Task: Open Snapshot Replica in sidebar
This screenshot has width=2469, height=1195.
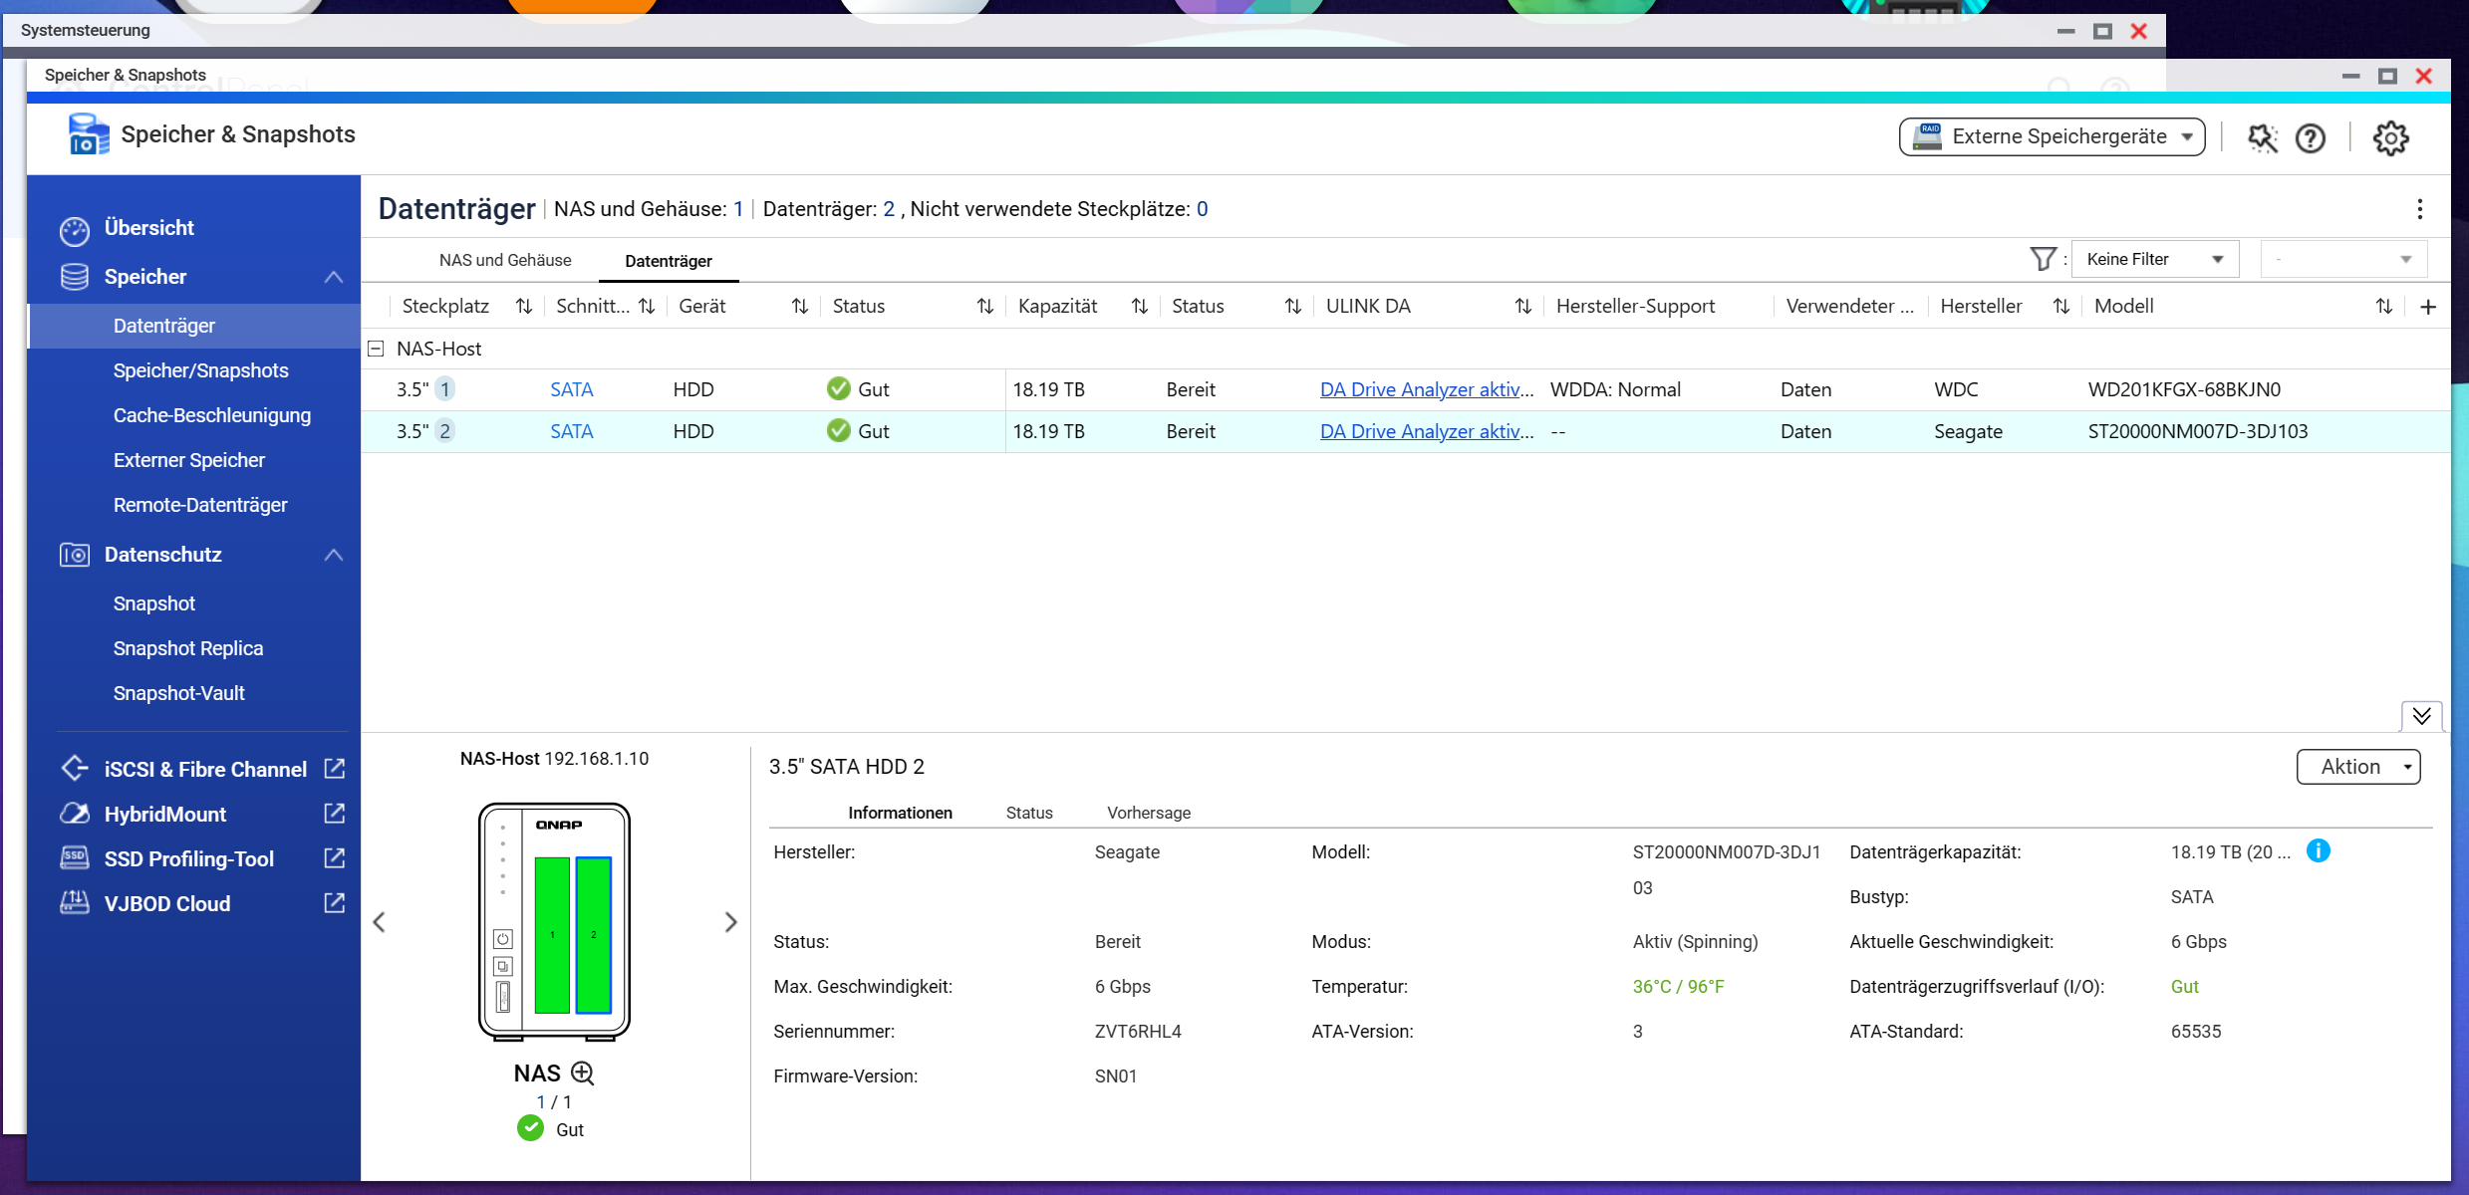Action: point(188,648)
